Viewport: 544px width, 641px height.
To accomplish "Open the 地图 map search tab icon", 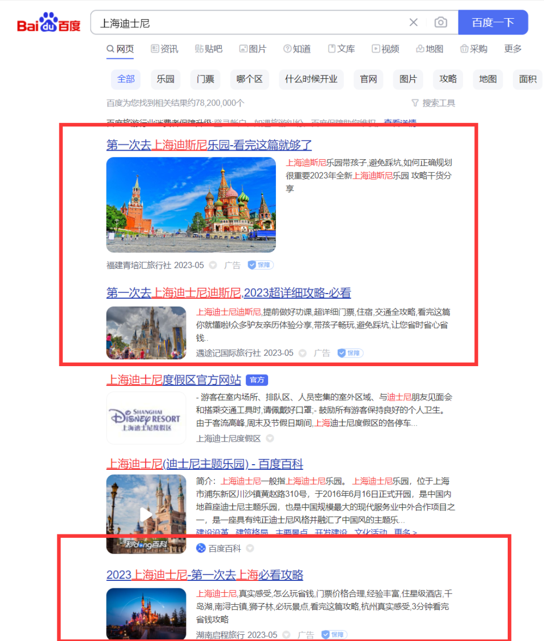I will tap(420, 49).
